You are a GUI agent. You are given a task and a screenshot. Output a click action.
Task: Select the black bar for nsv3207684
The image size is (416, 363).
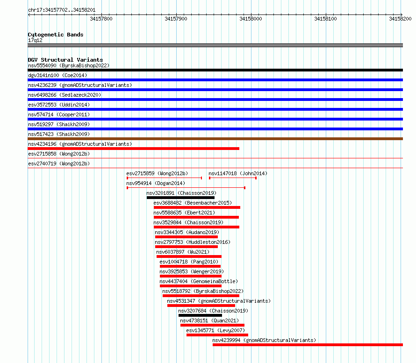(x=201, y=315)
